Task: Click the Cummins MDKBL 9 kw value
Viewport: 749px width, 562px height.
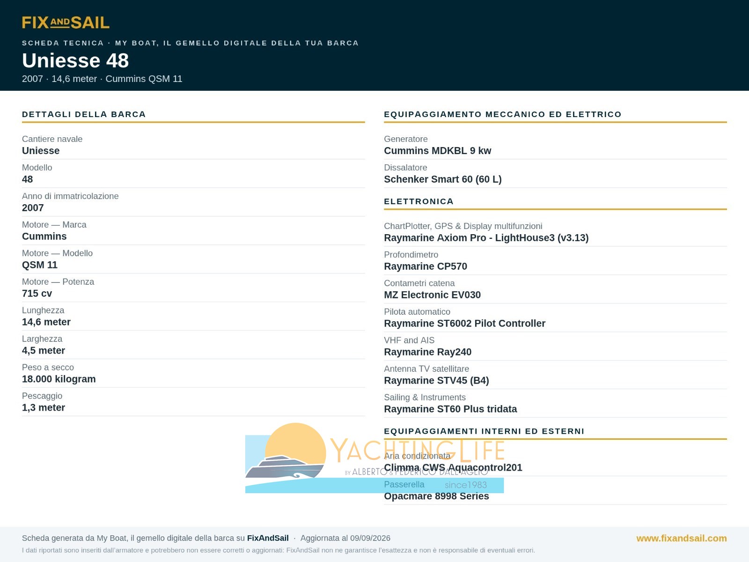Action: 437,151
